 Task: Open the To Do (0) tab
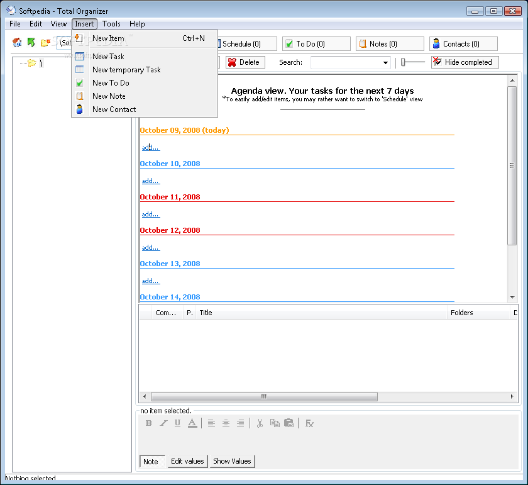(316, 44)
